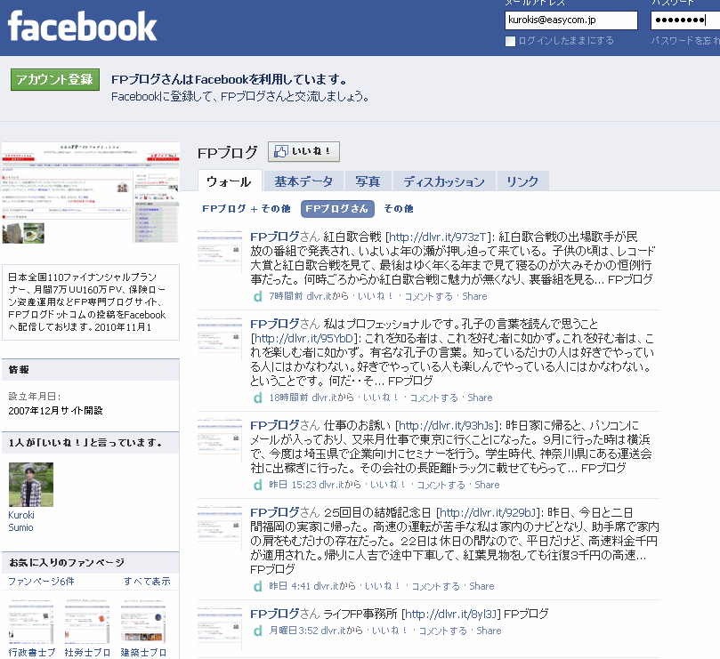Click the FPブログさん author name on the 紅白歌合戦 post
The height and width of the screenshot is (659, 720).
click(x=285, y=237)
